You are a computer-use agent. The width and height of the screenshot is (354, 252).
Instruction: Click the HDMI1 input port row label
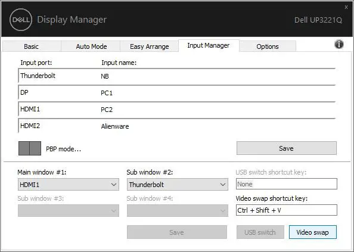(30, 109)
